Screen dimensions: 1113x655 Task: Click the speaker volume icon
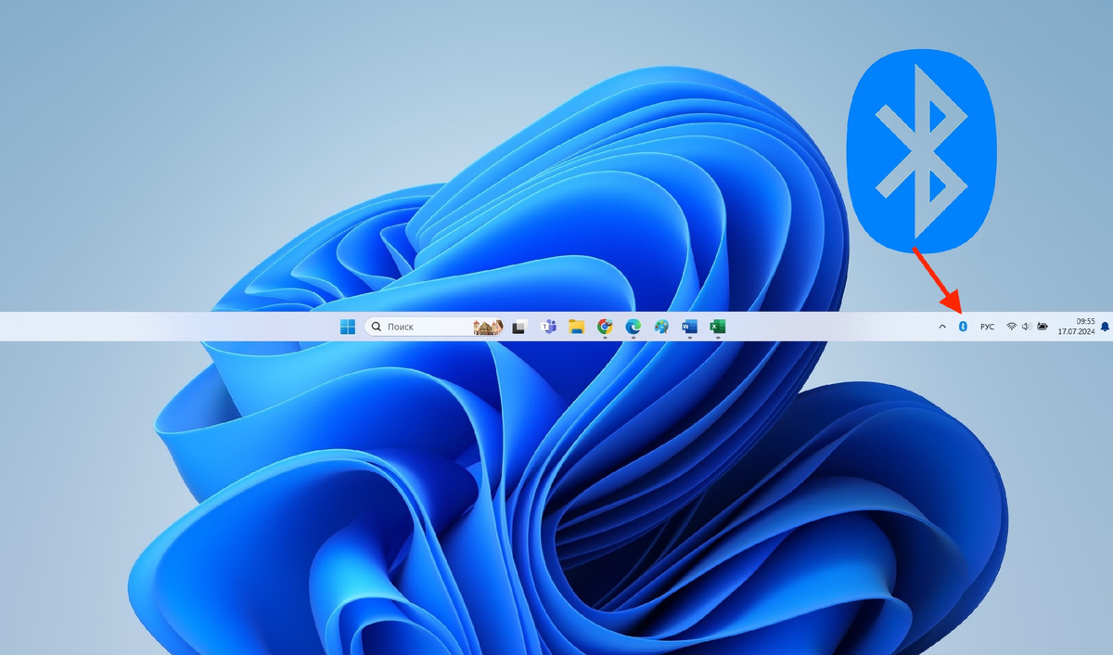(1027, 327)
